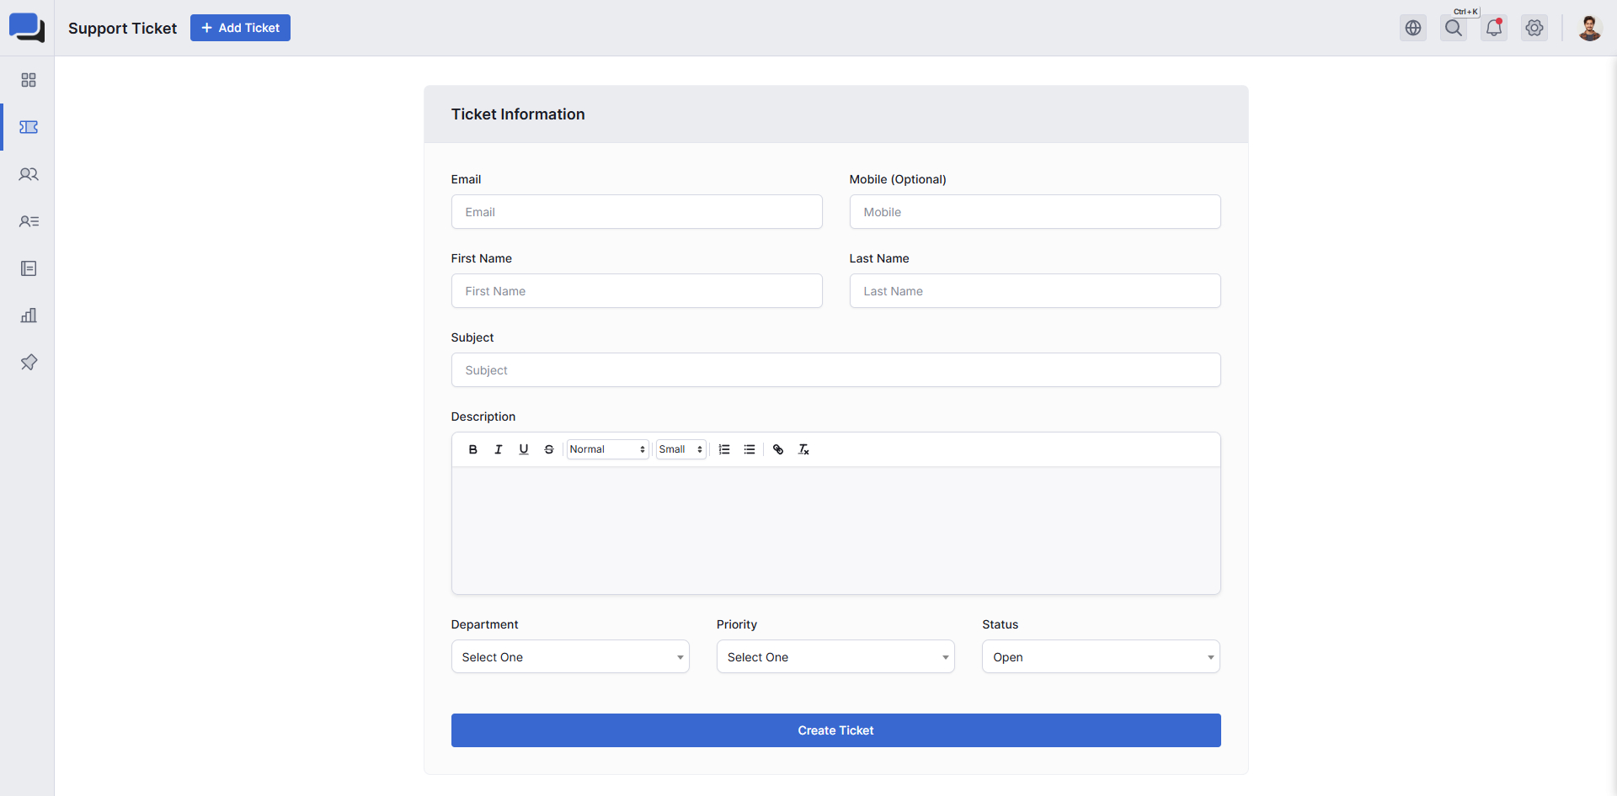Toggle underline formatting in description editor
Image resolution: width=1617 pixels, height=796 pixels.
pyautogui.click(x=524, y=449)
